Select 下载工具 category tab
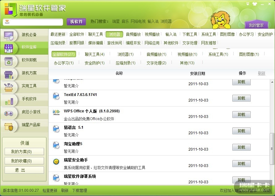This screenshot has width=275, height=196. [190, 34]
